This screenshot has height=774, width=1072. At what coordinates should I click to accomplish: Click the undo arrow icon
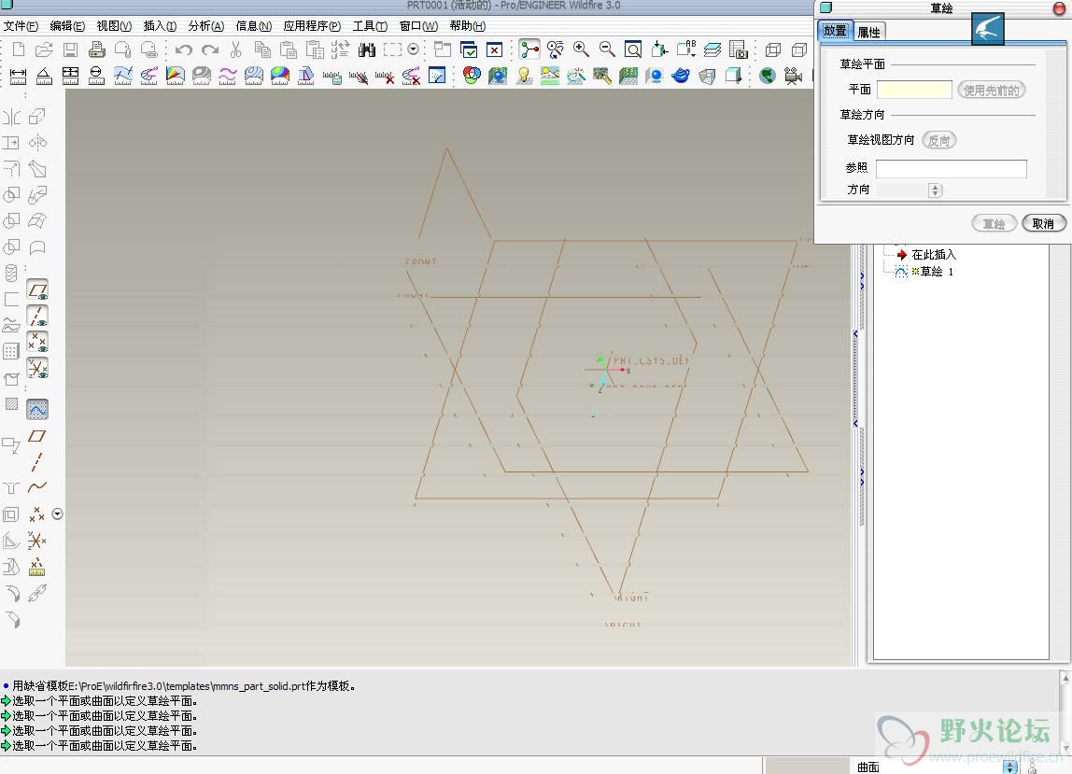tap(183, 49)
